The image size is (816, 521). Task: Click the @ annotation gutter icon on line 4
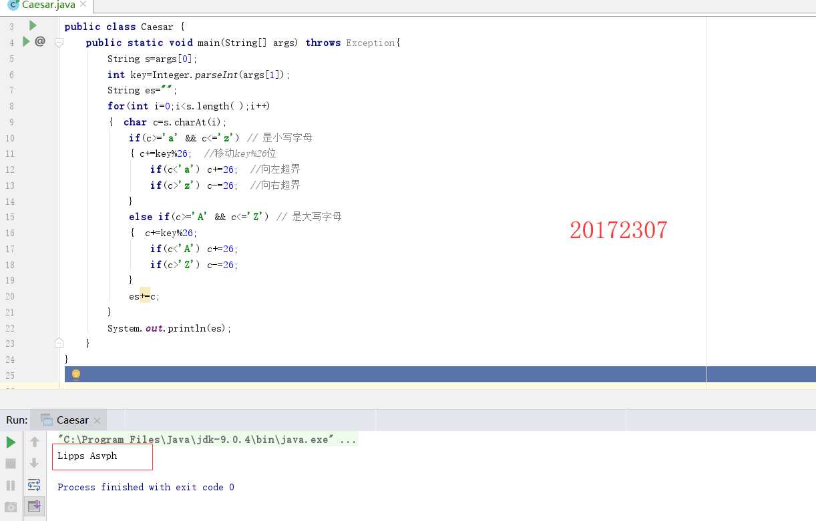point(40,41)
